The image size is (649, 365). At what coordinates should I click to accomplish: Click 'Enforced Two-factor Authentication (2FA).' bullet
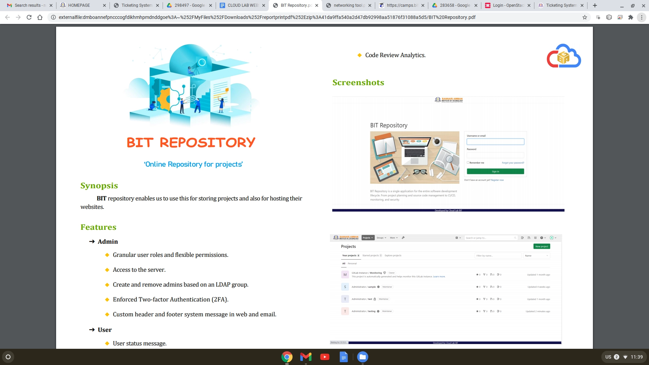click(171, 299)
